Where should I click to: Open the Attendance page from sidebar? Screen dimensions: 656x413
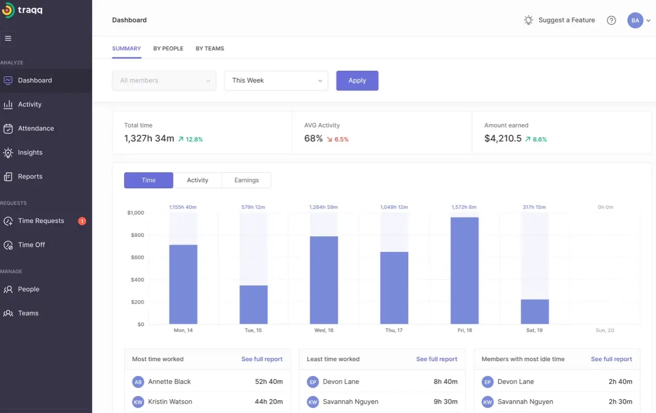click(34, 128)
